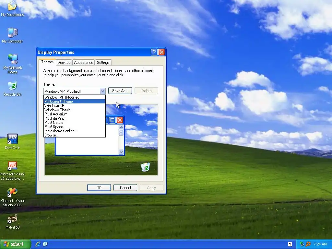Click the red close button in preview window
The image size is (332, 249).
click(x=120, y=120)
